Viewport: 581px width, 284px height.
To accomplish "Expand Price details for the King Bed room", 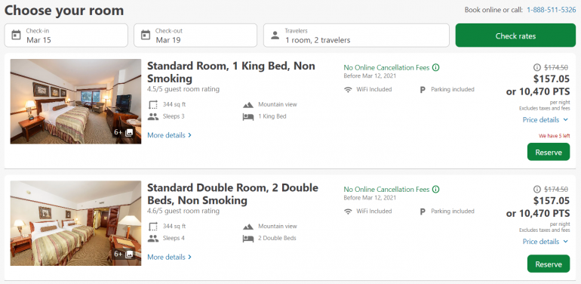I will tap(545, 120).
